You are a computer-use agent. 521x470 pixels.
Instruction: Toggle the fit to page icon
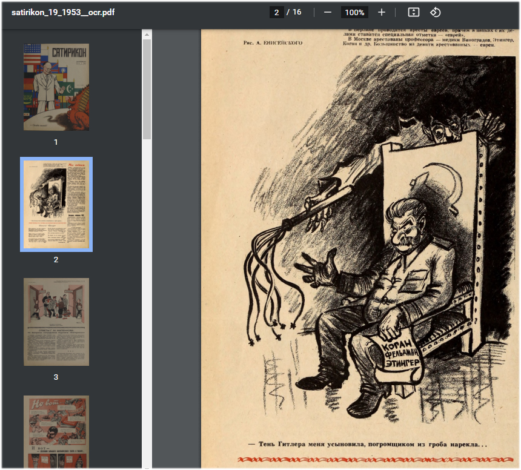coord(413,12)
